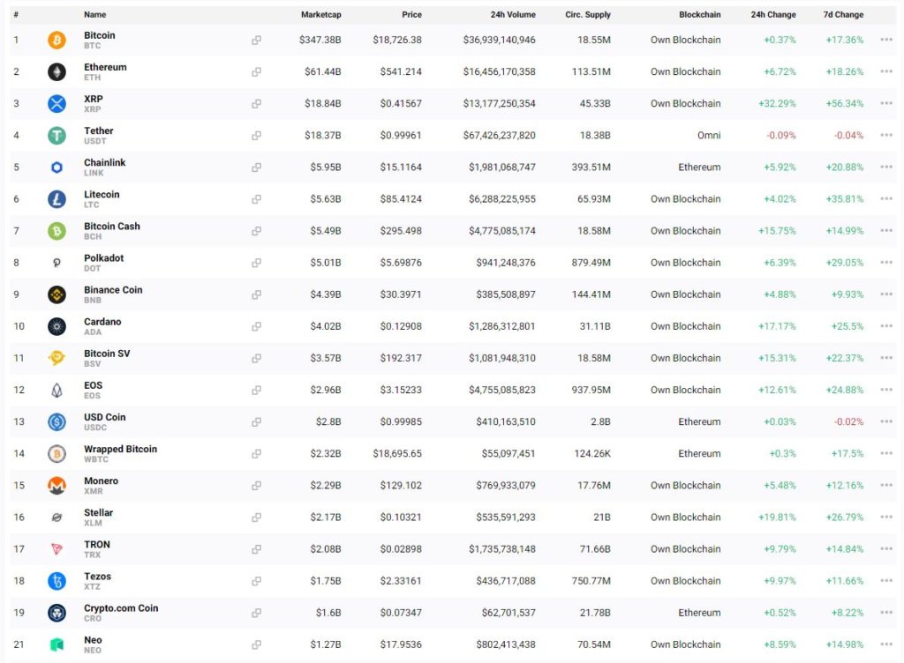The height and width of the screenshot is (663, 904).
Task: Open external link icon in Ethereum row
Action: (x=257, y=72)
